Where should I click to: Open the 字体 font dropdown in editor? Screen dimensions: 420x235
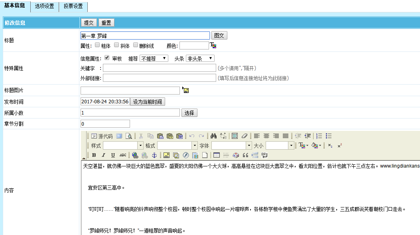pos(231,146)
